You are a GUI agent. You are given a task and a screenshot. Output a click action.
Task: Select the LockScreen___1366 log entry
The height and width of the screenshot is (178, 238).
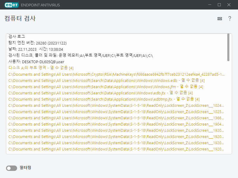point(116,118)
